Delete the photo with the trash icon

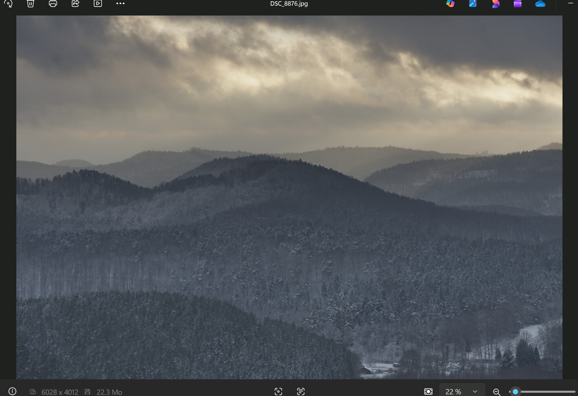31,4
